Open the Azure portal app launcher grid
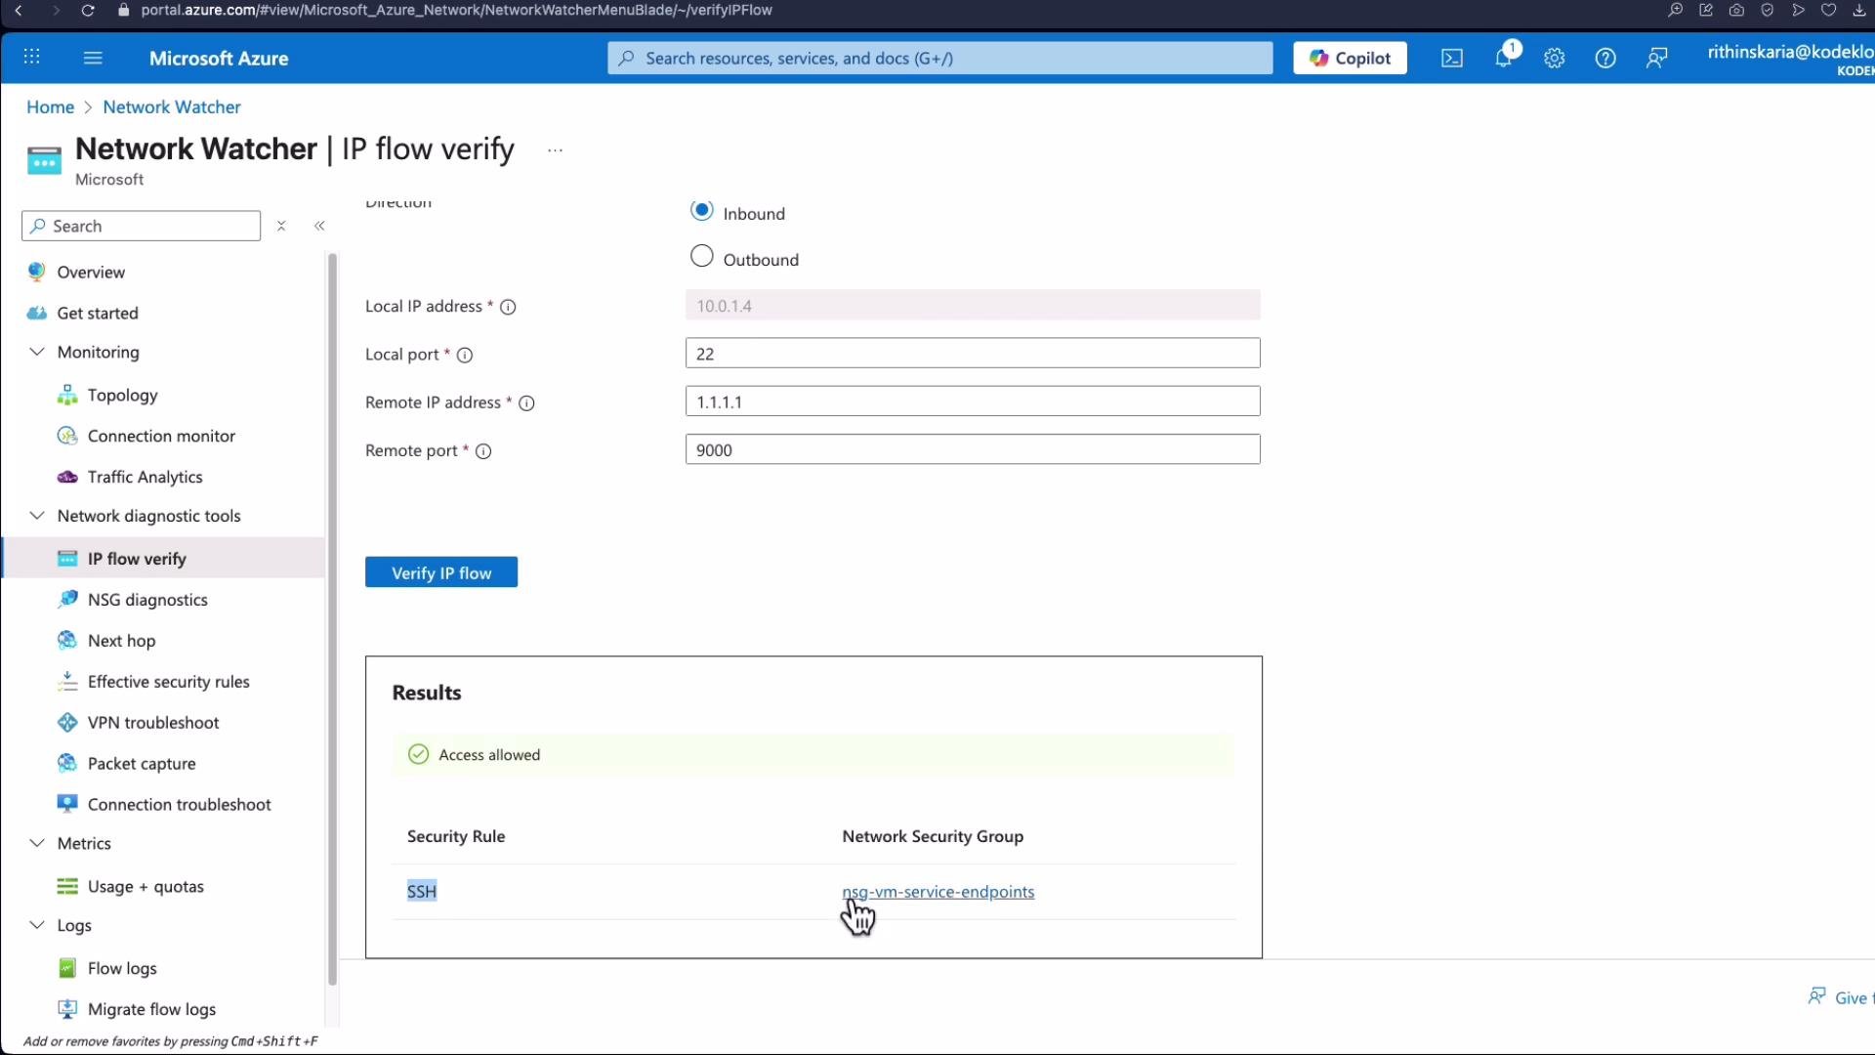 click(31, 57)
